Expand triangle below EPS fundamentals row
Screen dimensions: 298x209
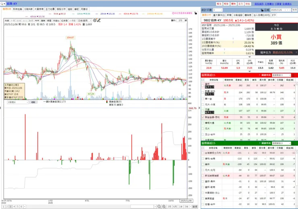point(250,72)
